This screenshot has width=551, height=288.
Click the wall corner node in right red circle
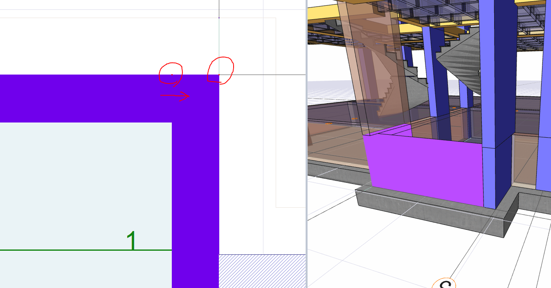tap(219, 75)
